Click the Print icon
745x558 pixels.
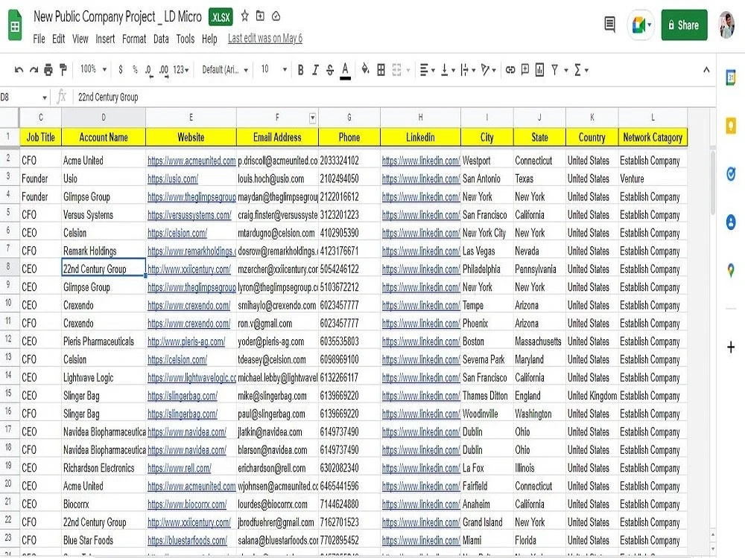pyautogui.click(x=48, y=70)
